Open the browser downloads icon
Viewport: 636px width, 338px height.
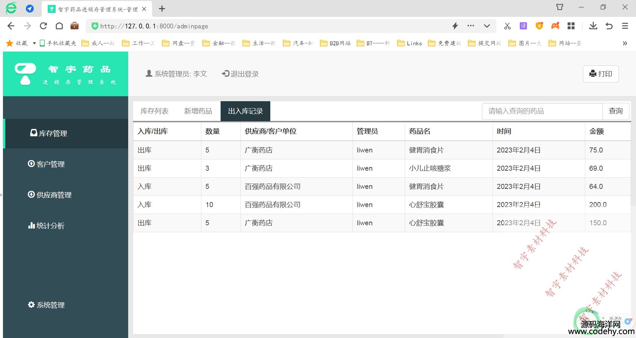(x=593, y=26)
